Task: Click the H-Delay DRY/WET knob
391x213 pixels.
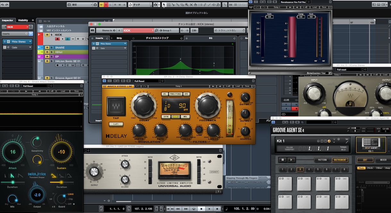Action: pyautogui.click(x=245, y=97)
